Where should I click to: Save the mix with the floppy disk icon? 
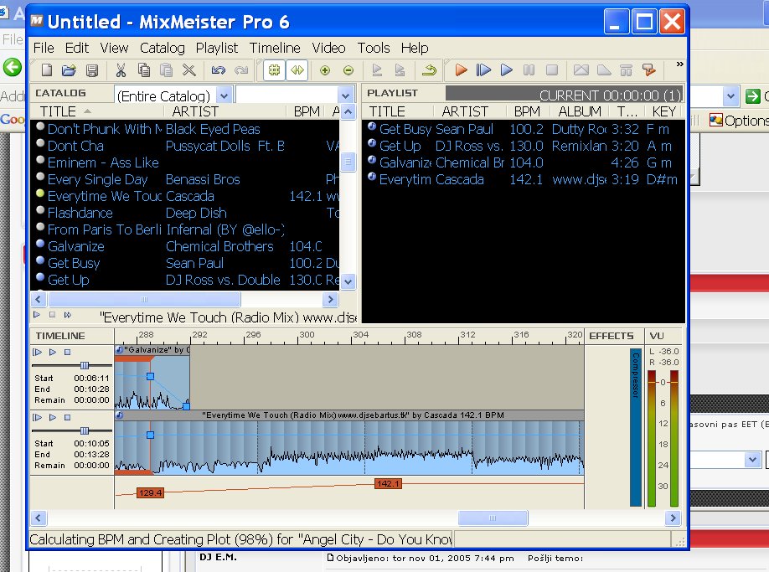(91, 70)
